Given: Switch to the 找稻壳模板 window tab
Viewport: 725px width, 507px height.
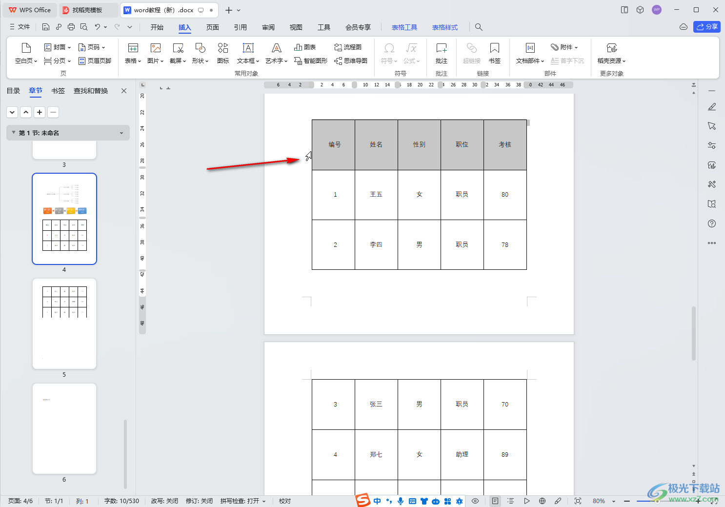Looking at the screenshot, I should tap(89, 10).
